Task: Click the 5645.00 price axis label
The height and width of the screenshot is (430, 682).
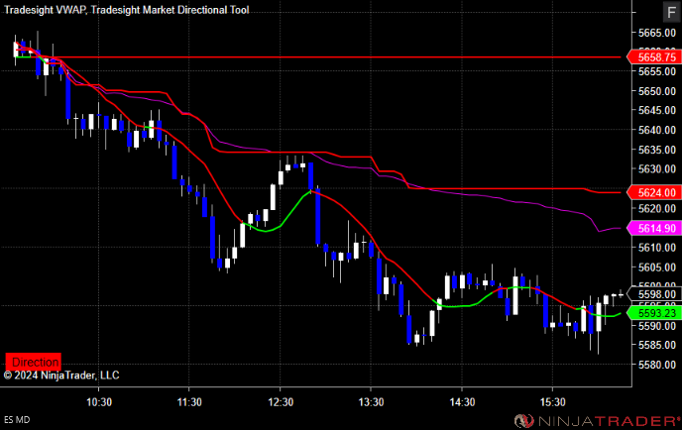Action: coord(657,110)
